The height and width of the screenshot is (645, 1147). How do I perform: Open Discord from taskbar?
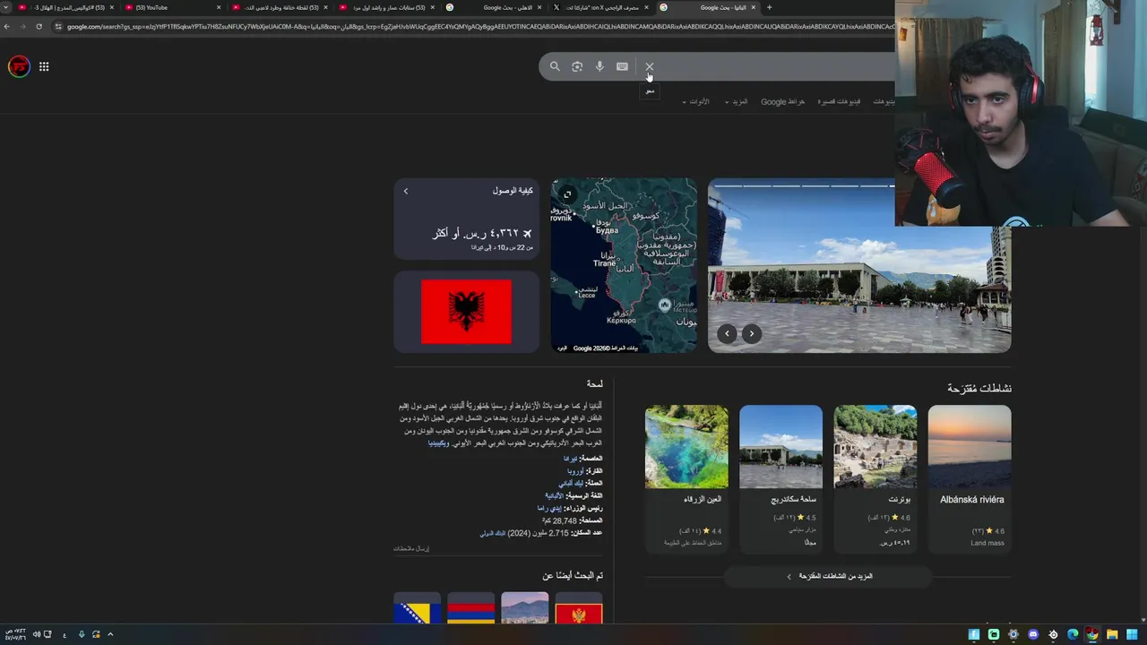[1033, 634]
